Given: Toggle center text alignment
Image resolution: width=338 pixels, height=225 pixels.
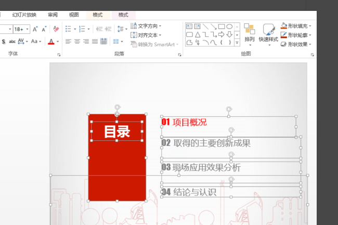Looking at the screenshot, I should [x=77, y=42].
